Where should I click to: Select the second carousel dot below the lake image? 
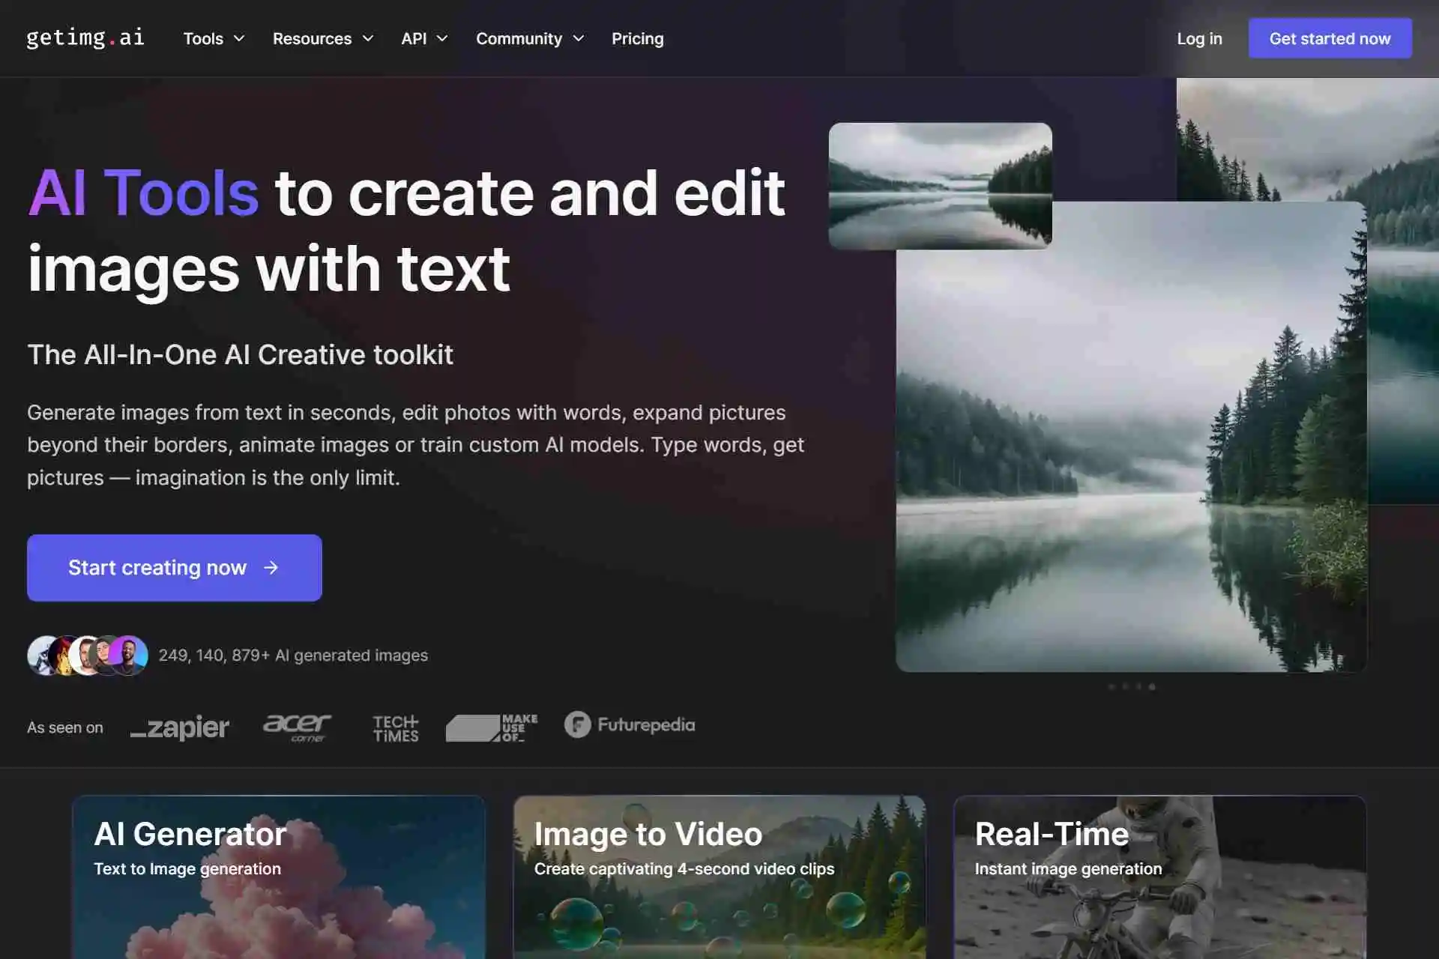pos(1125,686)
